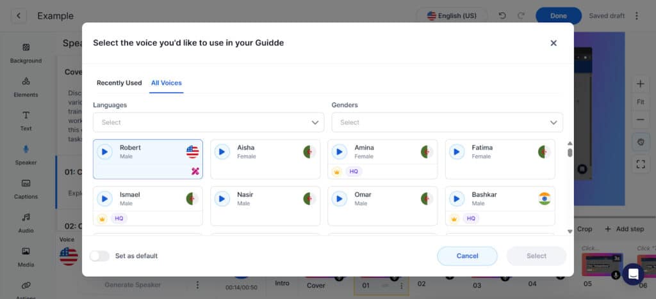Click the fullscreen icon

pos(641,164)
